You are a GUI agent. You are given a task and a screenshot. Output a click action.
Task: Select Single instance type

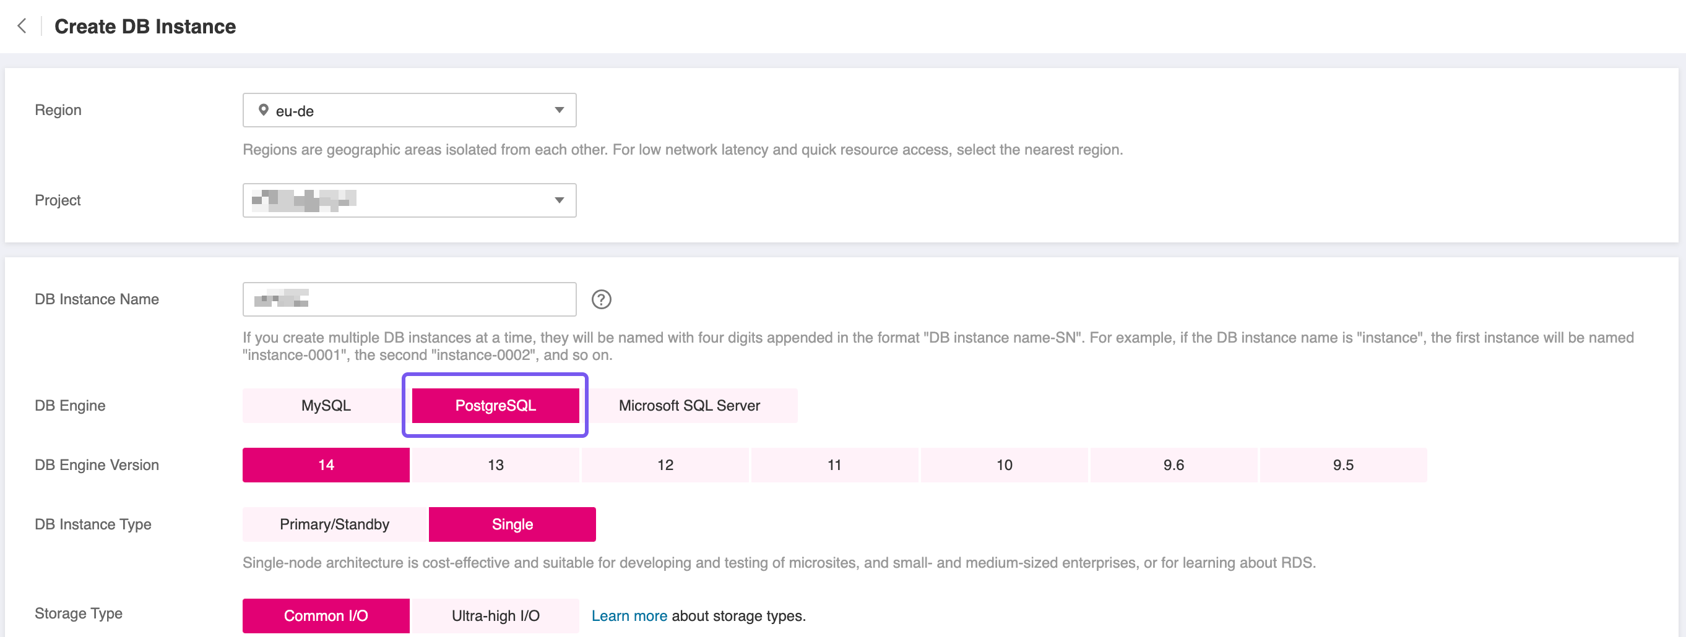tap(512, 524)
